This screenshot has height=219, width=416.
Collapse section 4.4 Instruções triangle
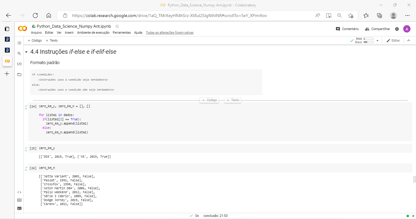click(x=26, y=52)
